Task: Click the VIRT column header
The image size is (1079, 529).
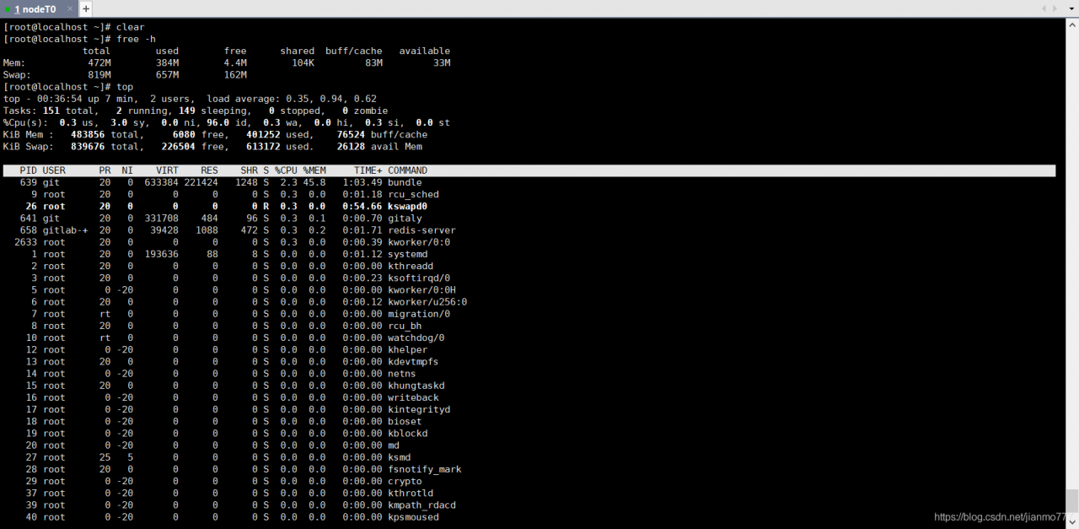Action: pos(167,170)
